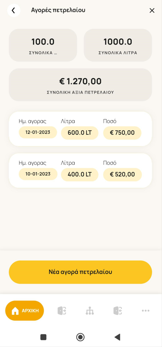Select the 12-01-2023 purchase date chip
The width and height of the screenshot is (162, 347).
tap(38, 132)
